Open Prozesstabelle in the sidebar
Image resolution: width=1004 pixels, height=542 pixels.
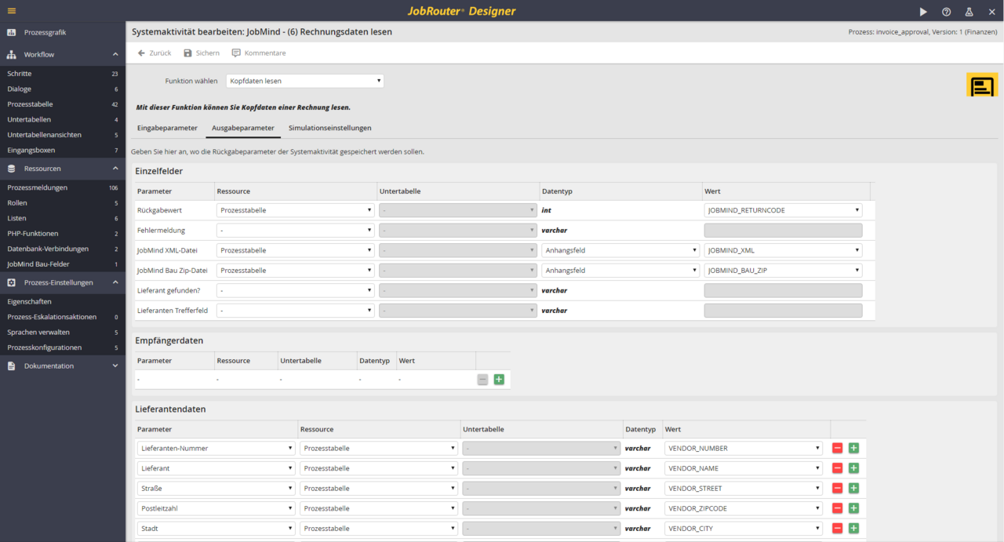click(x=30, y=104)
